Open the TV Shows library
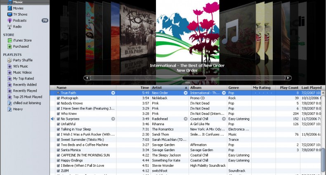This screenshot has width=326, height=175. pos(20,14)
